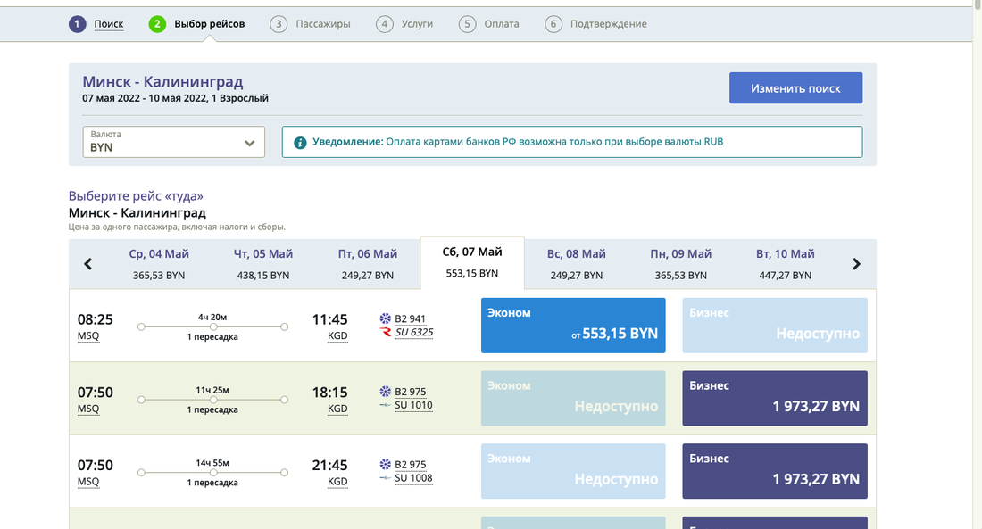
Task: Click the info icon in the notification
Action: click(x=301, y=142)
